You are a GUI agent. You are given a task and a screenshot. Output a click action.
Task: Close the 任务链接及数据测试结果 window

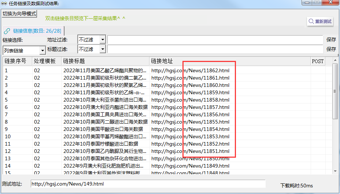point(331,3)
